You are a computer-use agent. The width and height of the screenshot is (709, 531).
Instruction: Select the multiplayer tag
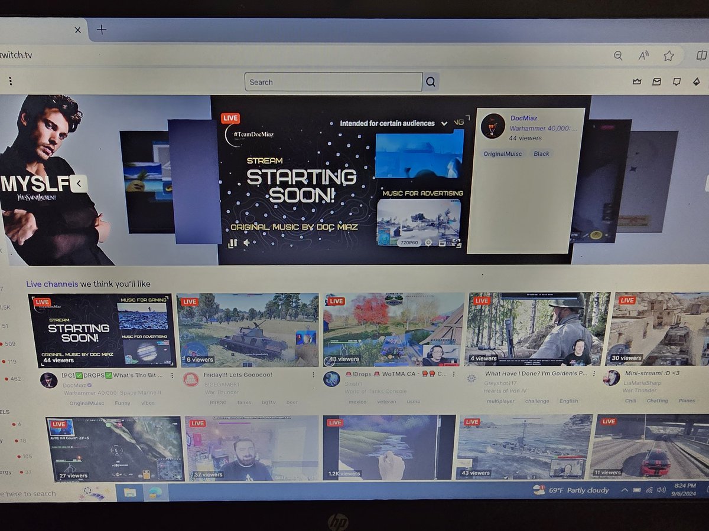click(501, 401)
